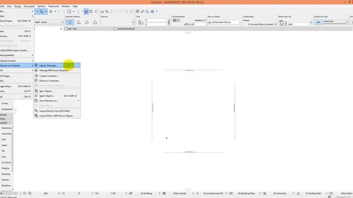This screenshot has width=353, height=198.
Task: Open the Help menu
Action: pyautogui.click(x=75, y=6)
